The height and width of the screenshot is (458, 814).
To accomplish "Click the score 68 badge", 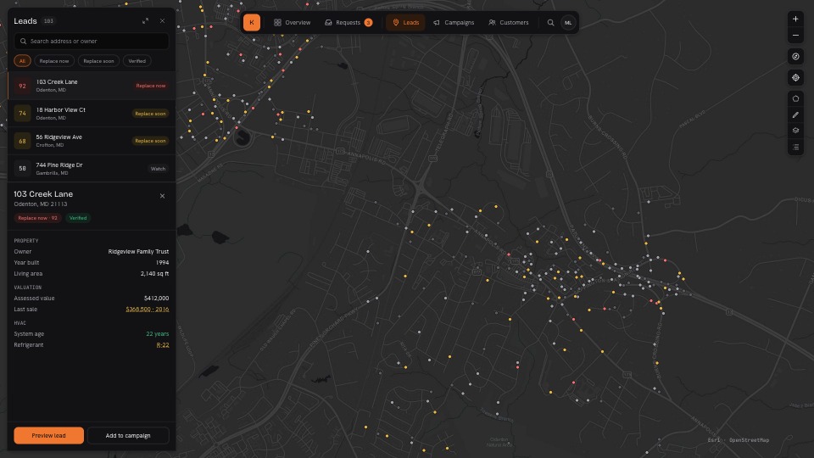I will [x=22, y=141].
